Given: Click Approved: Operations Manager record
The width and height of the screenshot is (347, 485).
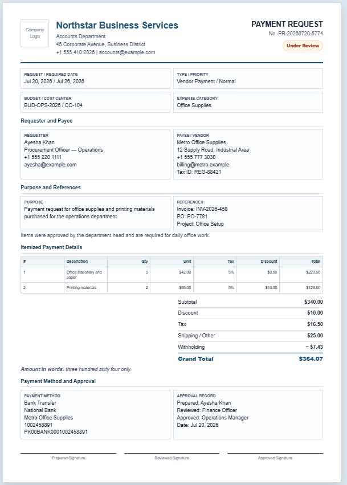Looking at the screenshot, I should click(213, 418).
